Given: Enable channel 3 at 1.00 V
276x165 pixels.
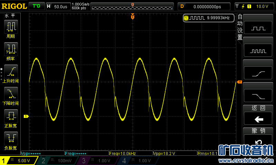Looking at the screenshot, I should (98, 161).
